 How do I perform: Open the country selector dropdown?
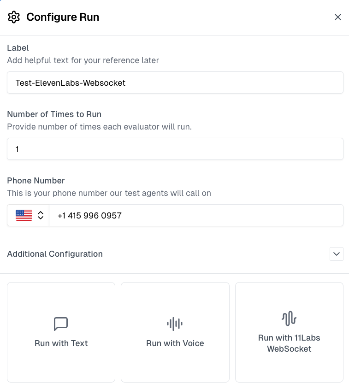tap(28, 215)
